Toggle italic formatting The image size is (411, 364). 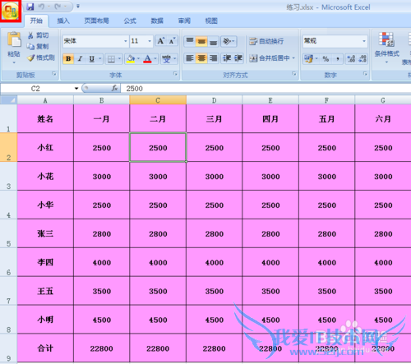(x=80, y=58)
